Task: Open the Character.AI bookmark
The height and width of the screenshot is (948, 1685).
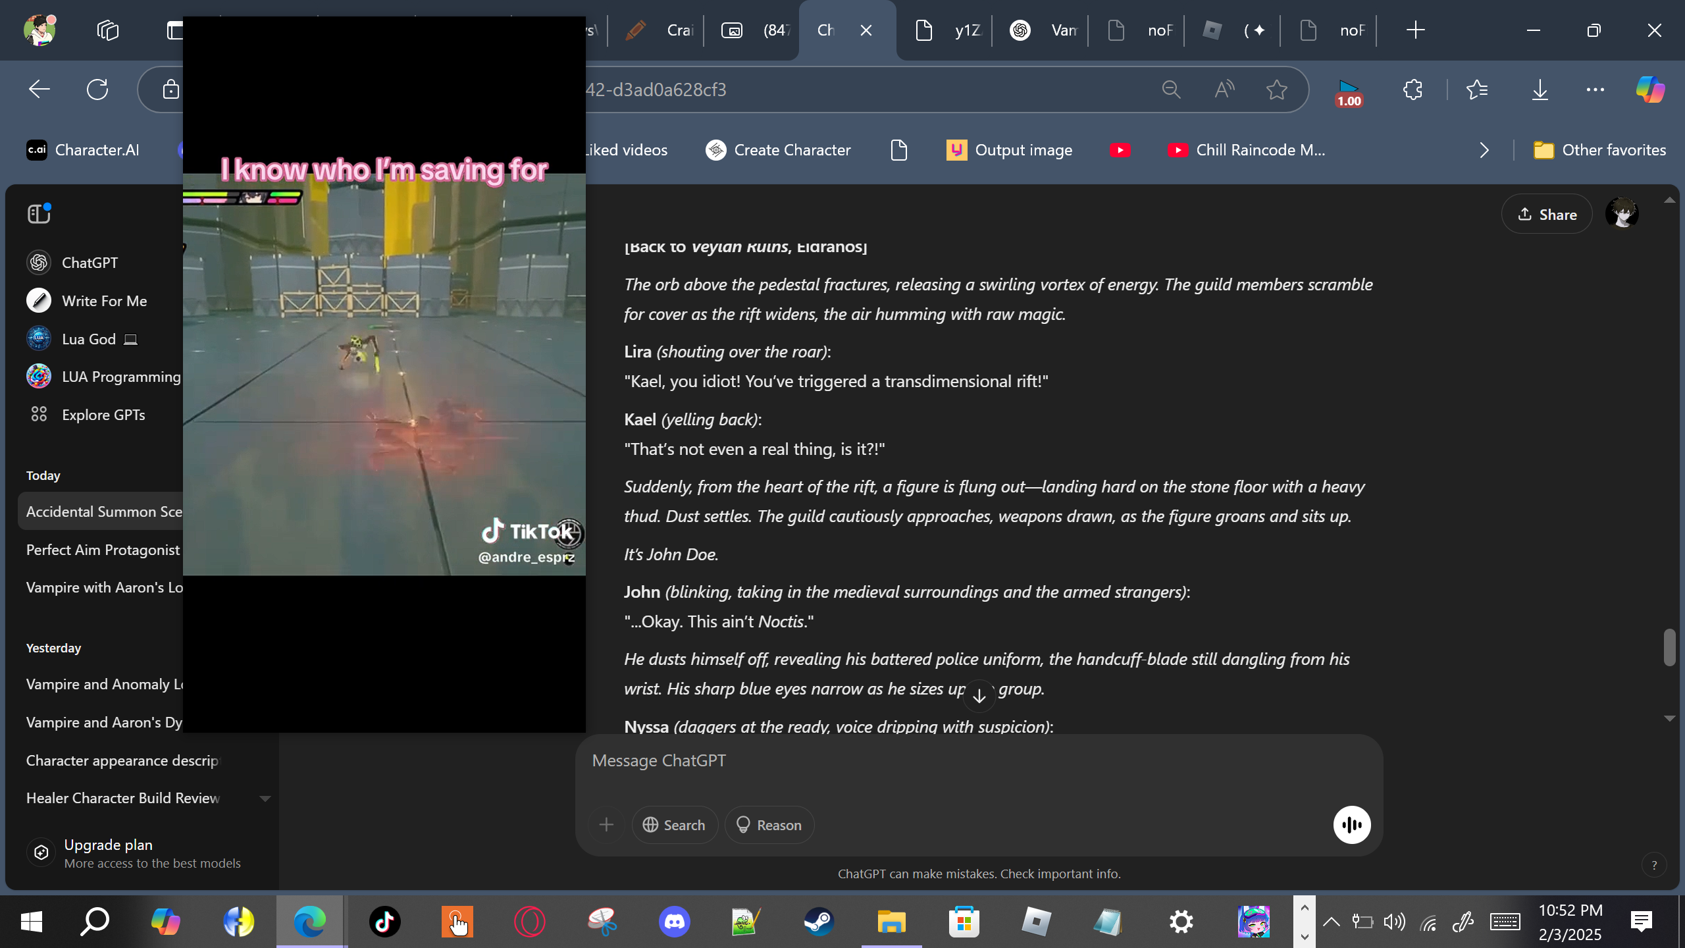Action: (x=83, y=150)
